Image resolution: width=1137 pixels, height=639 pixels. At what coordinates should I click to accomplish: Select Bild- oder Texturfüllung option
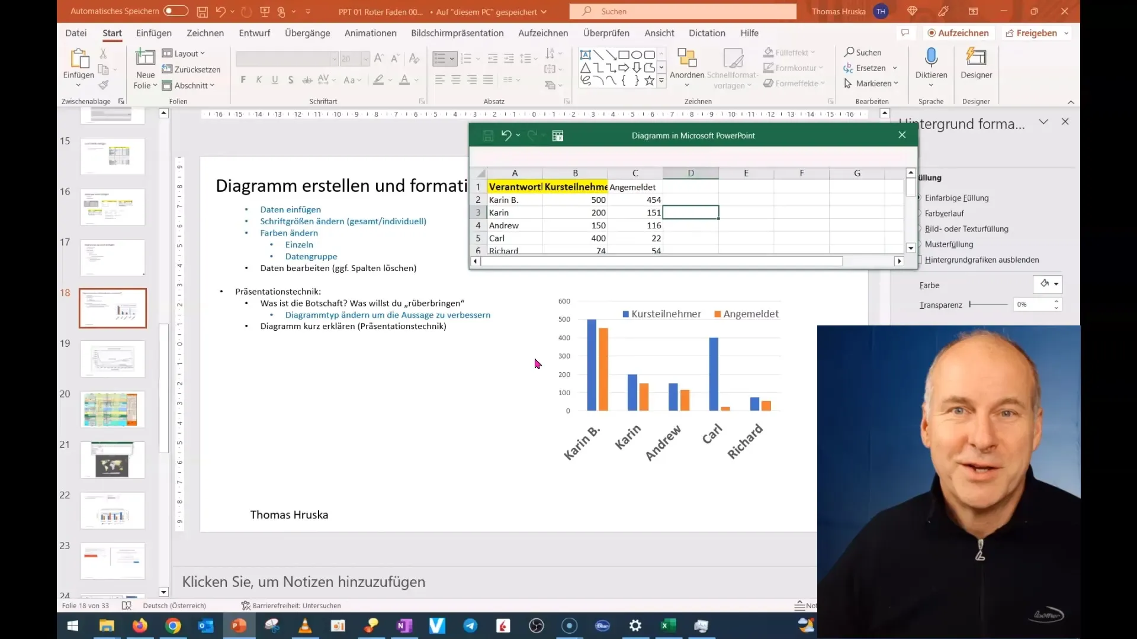(966, 228)
